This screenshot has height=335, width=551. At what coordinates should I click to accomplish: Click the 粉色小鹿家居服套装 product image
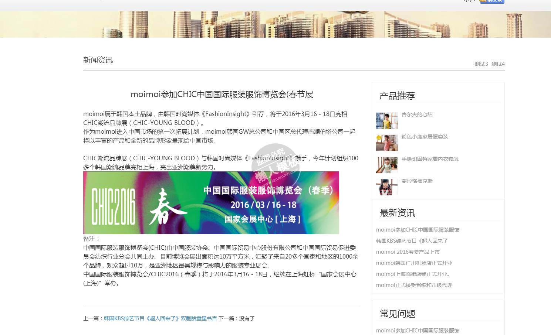coord(387,143)
